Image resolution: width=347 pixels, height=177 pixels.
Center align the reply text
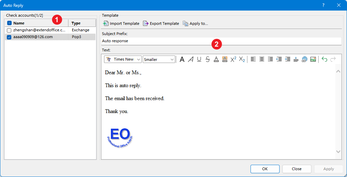coord(262,59)
